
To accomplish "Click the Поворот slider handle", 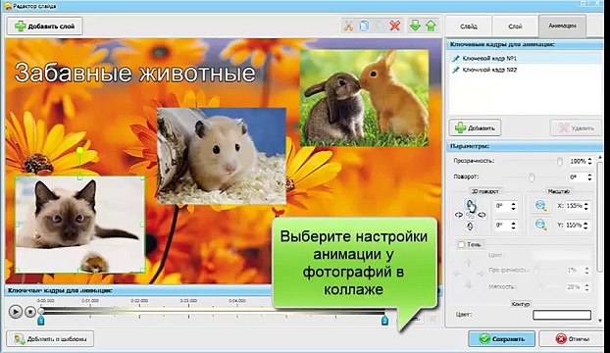I will (531, 177).
